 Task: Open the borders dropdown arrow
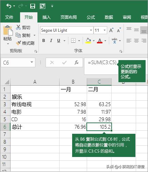79,41
